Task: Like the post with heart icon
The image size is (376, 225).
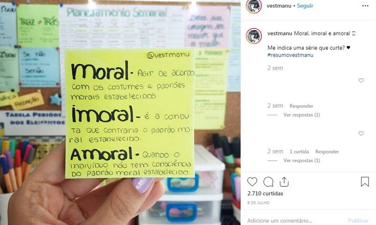Action: (x=252, y=182)
